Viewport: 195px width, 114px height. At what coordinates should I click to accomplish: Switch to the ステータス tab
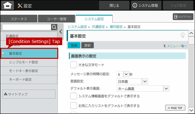(x=19, y=19)
